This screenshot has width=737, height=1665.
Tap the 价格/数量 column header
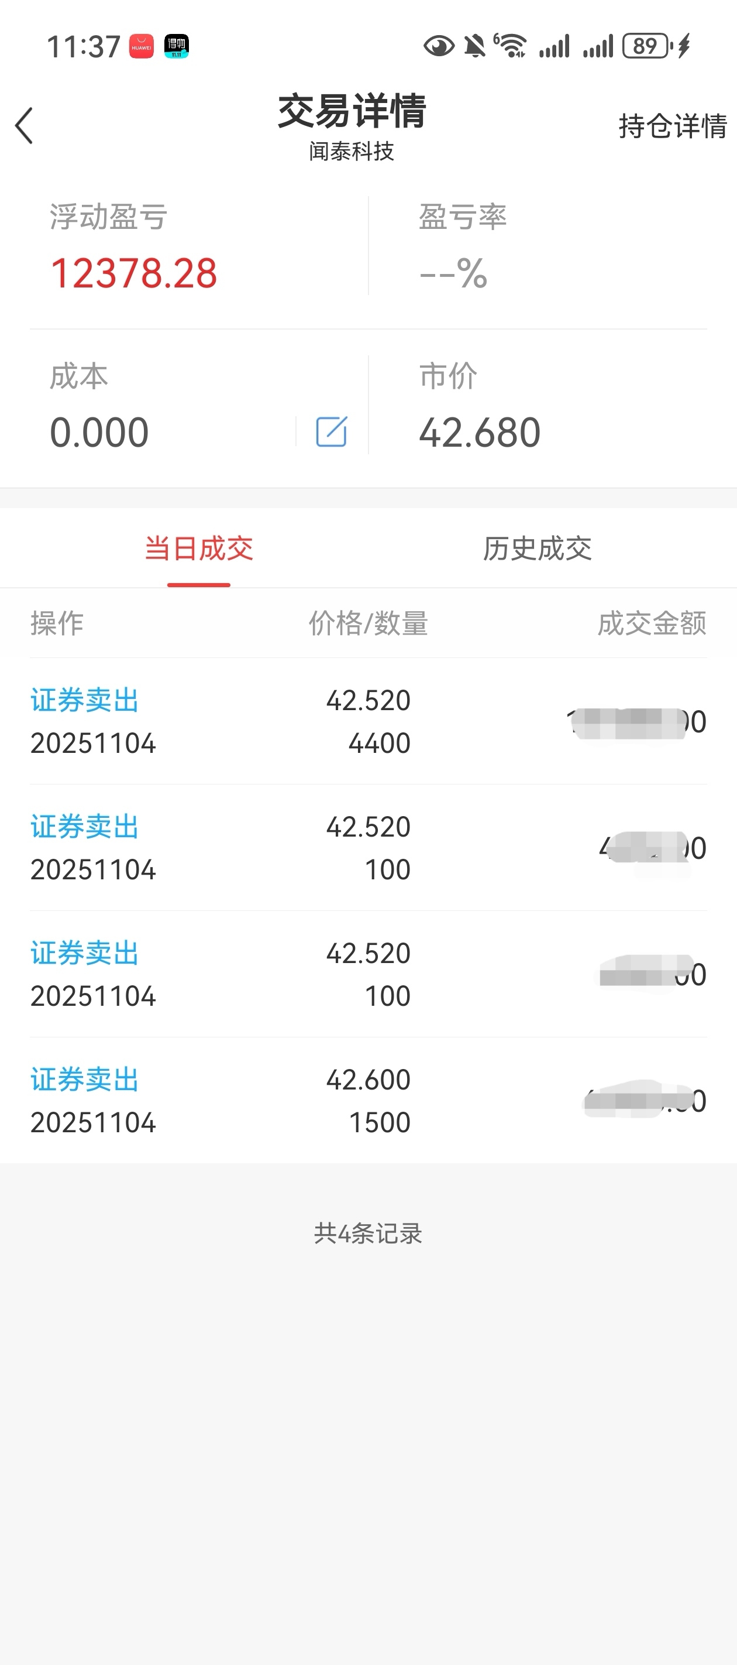click(x=368, y=623)
